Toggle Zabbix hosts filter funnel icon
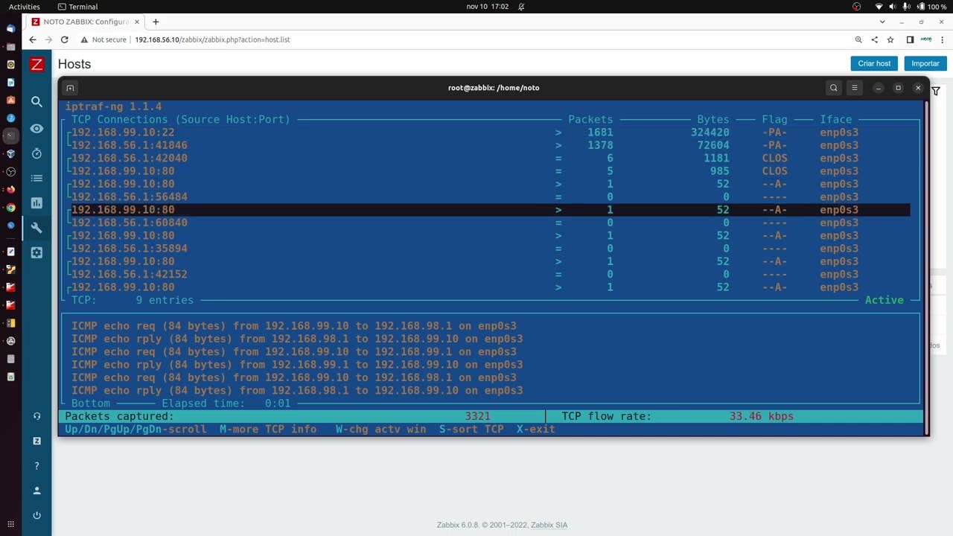Screen dimensions: 953x536 pos(936,91)
